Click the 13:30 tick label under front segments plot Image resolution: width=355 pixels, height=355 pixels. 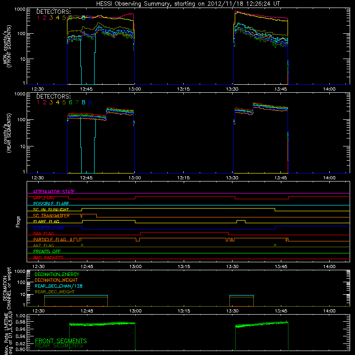click(232, 89)
